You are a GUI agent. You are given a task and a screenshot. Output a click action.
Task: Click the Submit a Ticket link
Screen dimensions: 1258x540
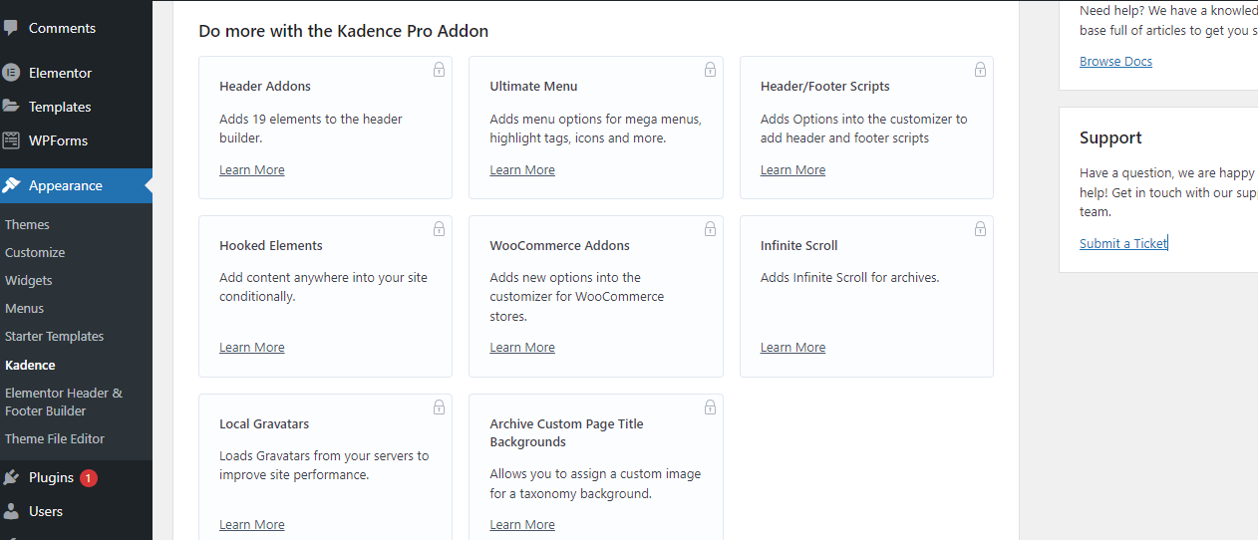point(1123,243)
